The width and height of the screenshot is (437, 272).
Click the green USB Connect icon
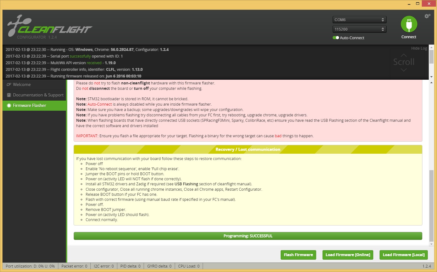[409, 24]
